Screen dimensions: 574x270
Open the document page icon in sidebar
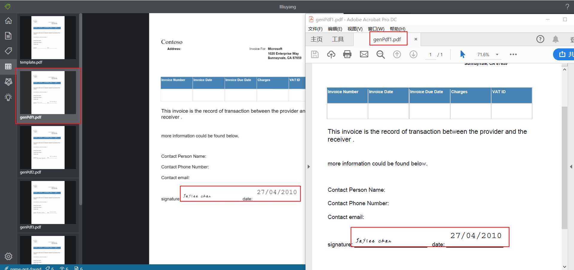[8, 36]
